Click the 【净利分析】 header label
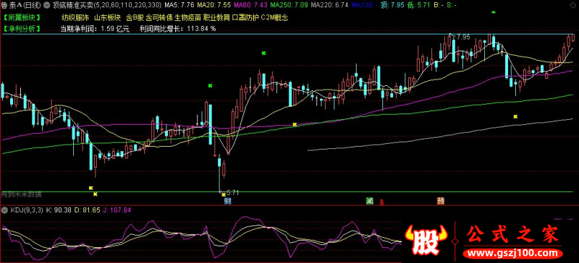 [x=22, y=29]
